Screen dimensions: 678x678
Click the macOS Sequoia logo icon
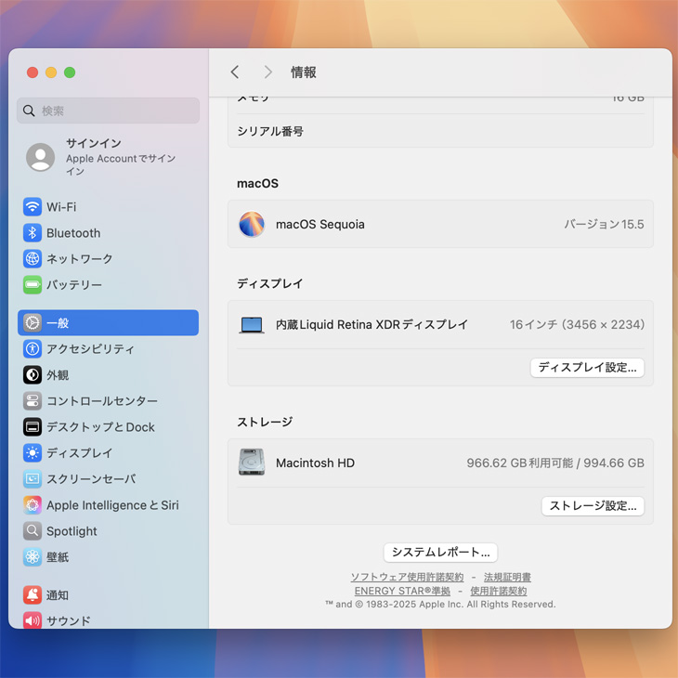click(252, 224)
